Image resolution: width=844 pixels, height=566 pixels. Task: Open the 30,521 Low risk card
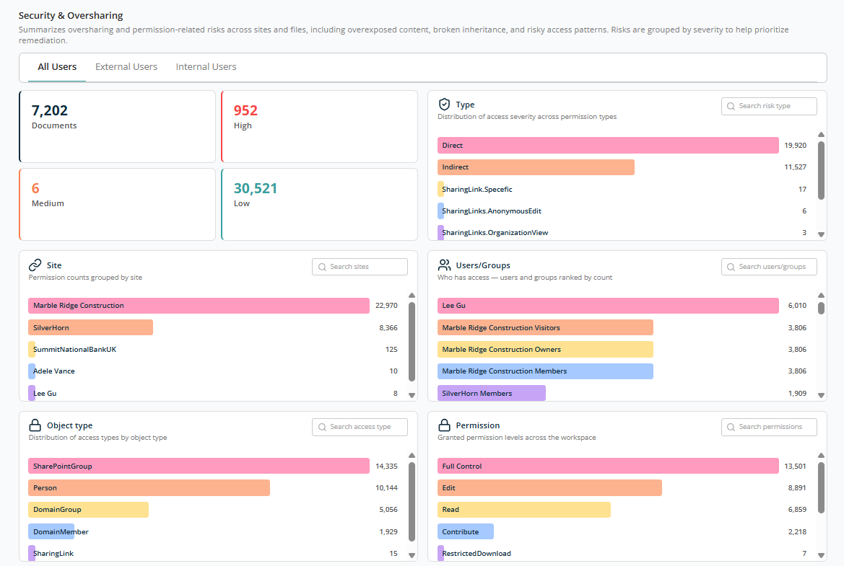(x=319, y=204)
